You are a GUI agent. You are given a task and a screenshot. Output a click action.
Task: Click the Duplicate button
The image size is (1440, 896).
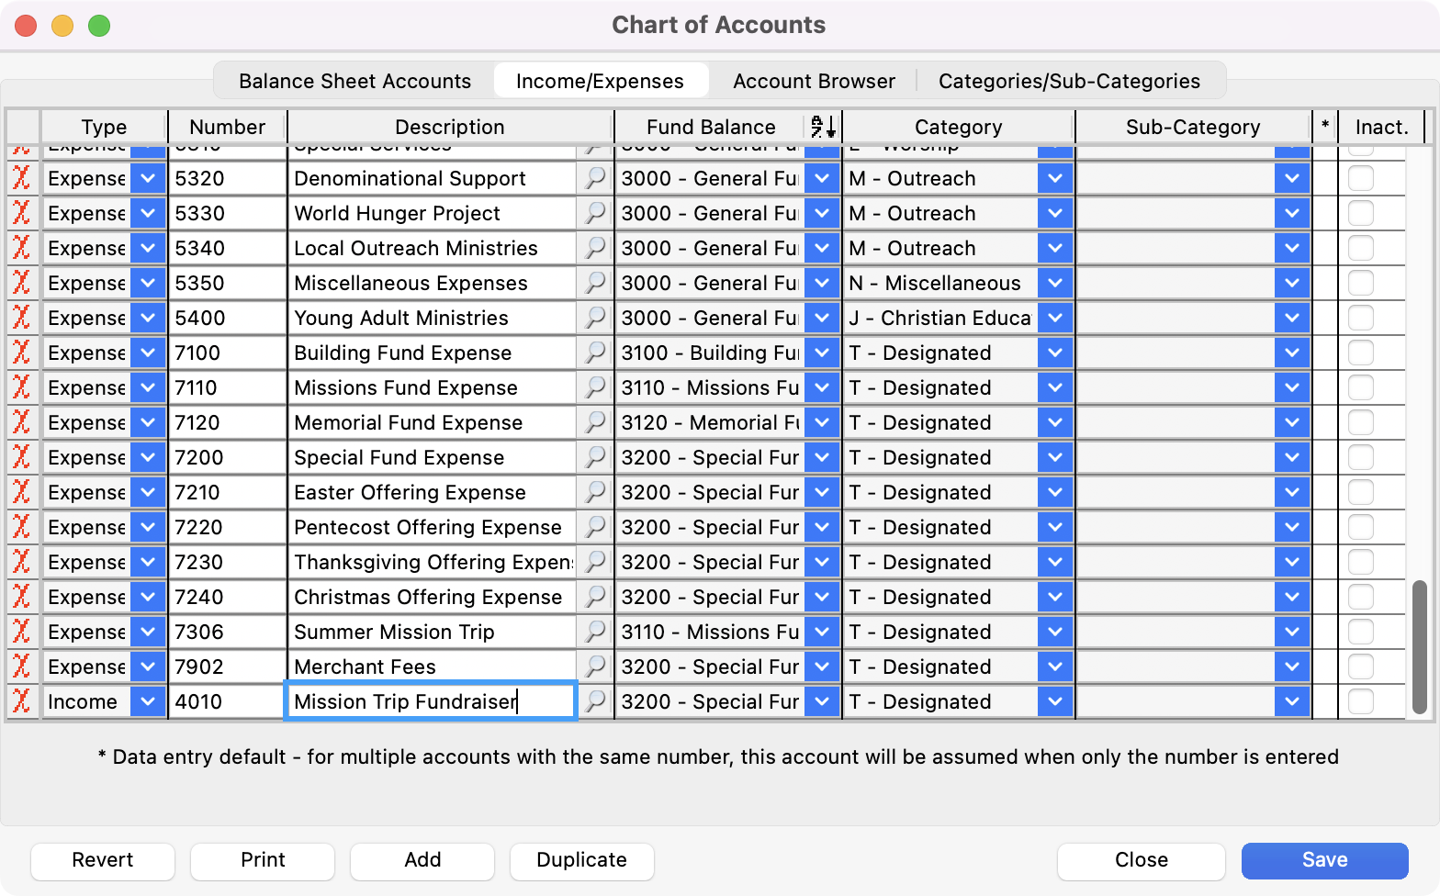point(581,860)
